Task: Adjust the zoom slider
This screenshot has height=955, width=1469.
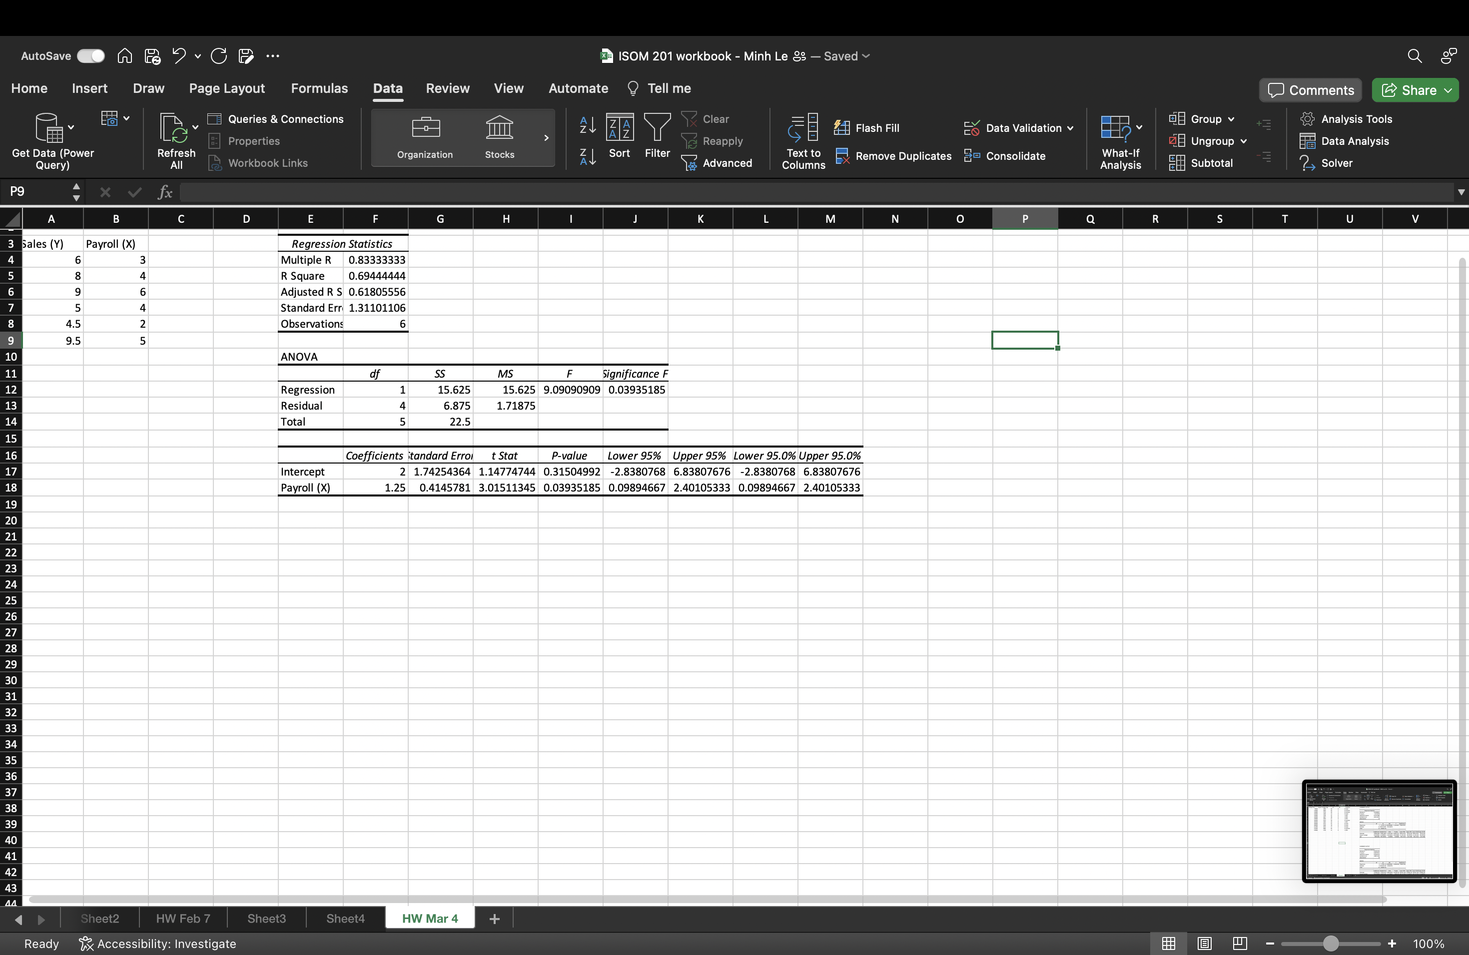Action: 1330,944
